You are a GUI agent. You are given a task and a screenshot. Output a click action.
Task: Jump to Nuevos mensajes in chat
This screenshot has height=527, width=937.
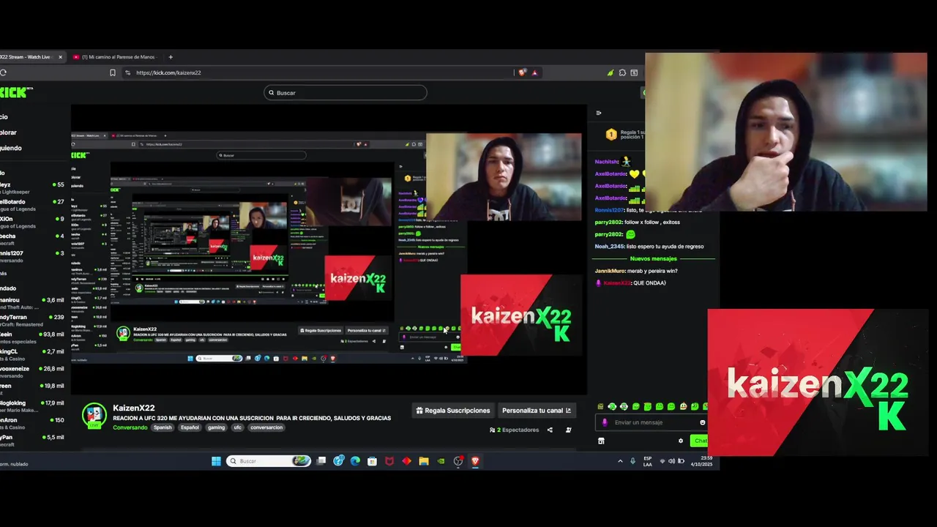tap(654, 258)
